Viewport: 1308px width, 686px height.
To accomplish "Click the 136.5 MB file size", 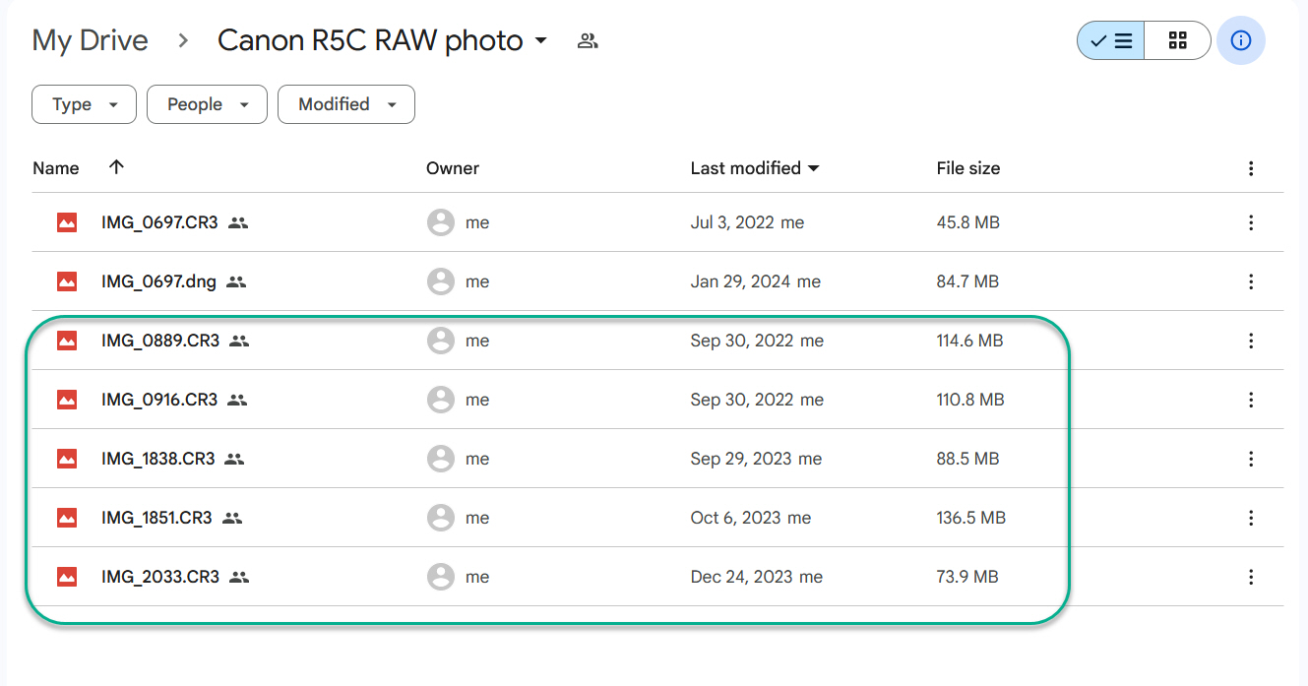I will coord(971,518).
